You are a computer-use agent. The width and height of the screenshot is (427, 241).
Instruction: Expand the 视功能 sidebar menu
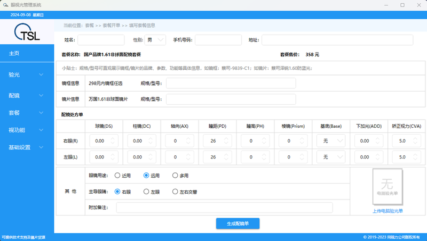tap(27, 130)
